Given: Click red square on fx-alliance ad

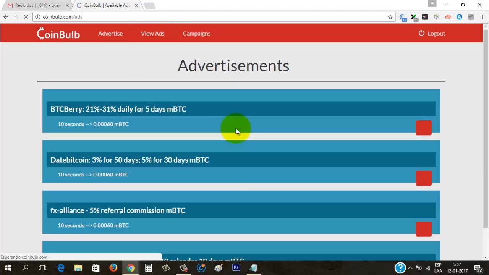Looking at the screenshot, I should click(x=424, y=229).
